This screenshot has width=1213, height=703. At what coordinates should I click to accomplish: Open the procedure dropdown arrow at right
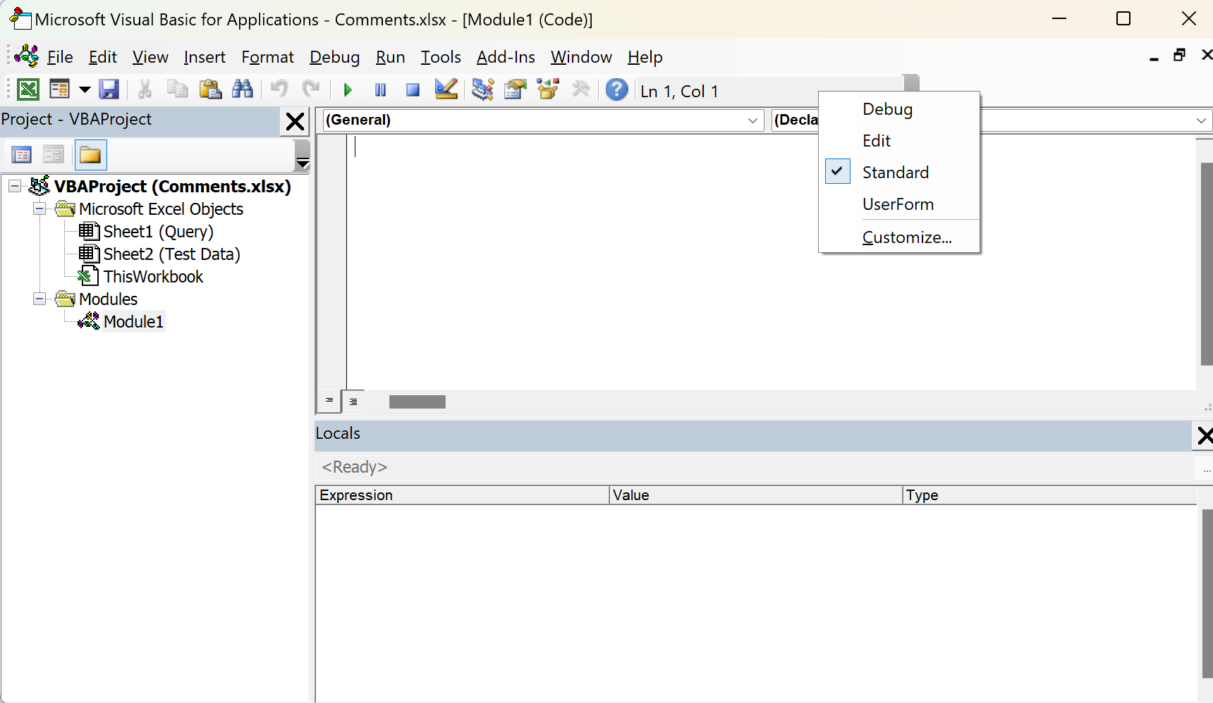[x=1201, y=120]
